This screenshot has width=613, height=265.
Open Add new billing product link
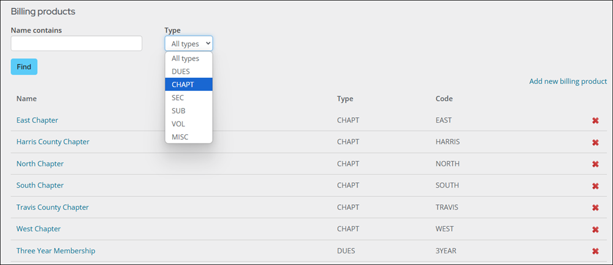(568, 82)
